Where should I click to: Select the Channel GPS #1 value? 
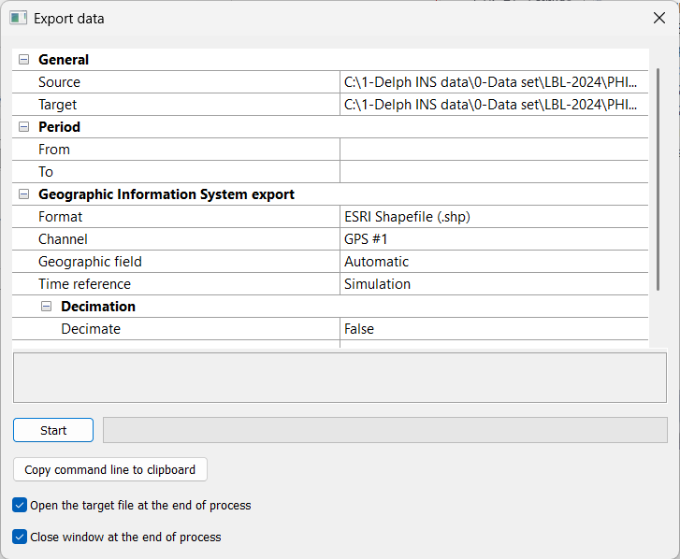pyautogui.click(x=494, y=239)
